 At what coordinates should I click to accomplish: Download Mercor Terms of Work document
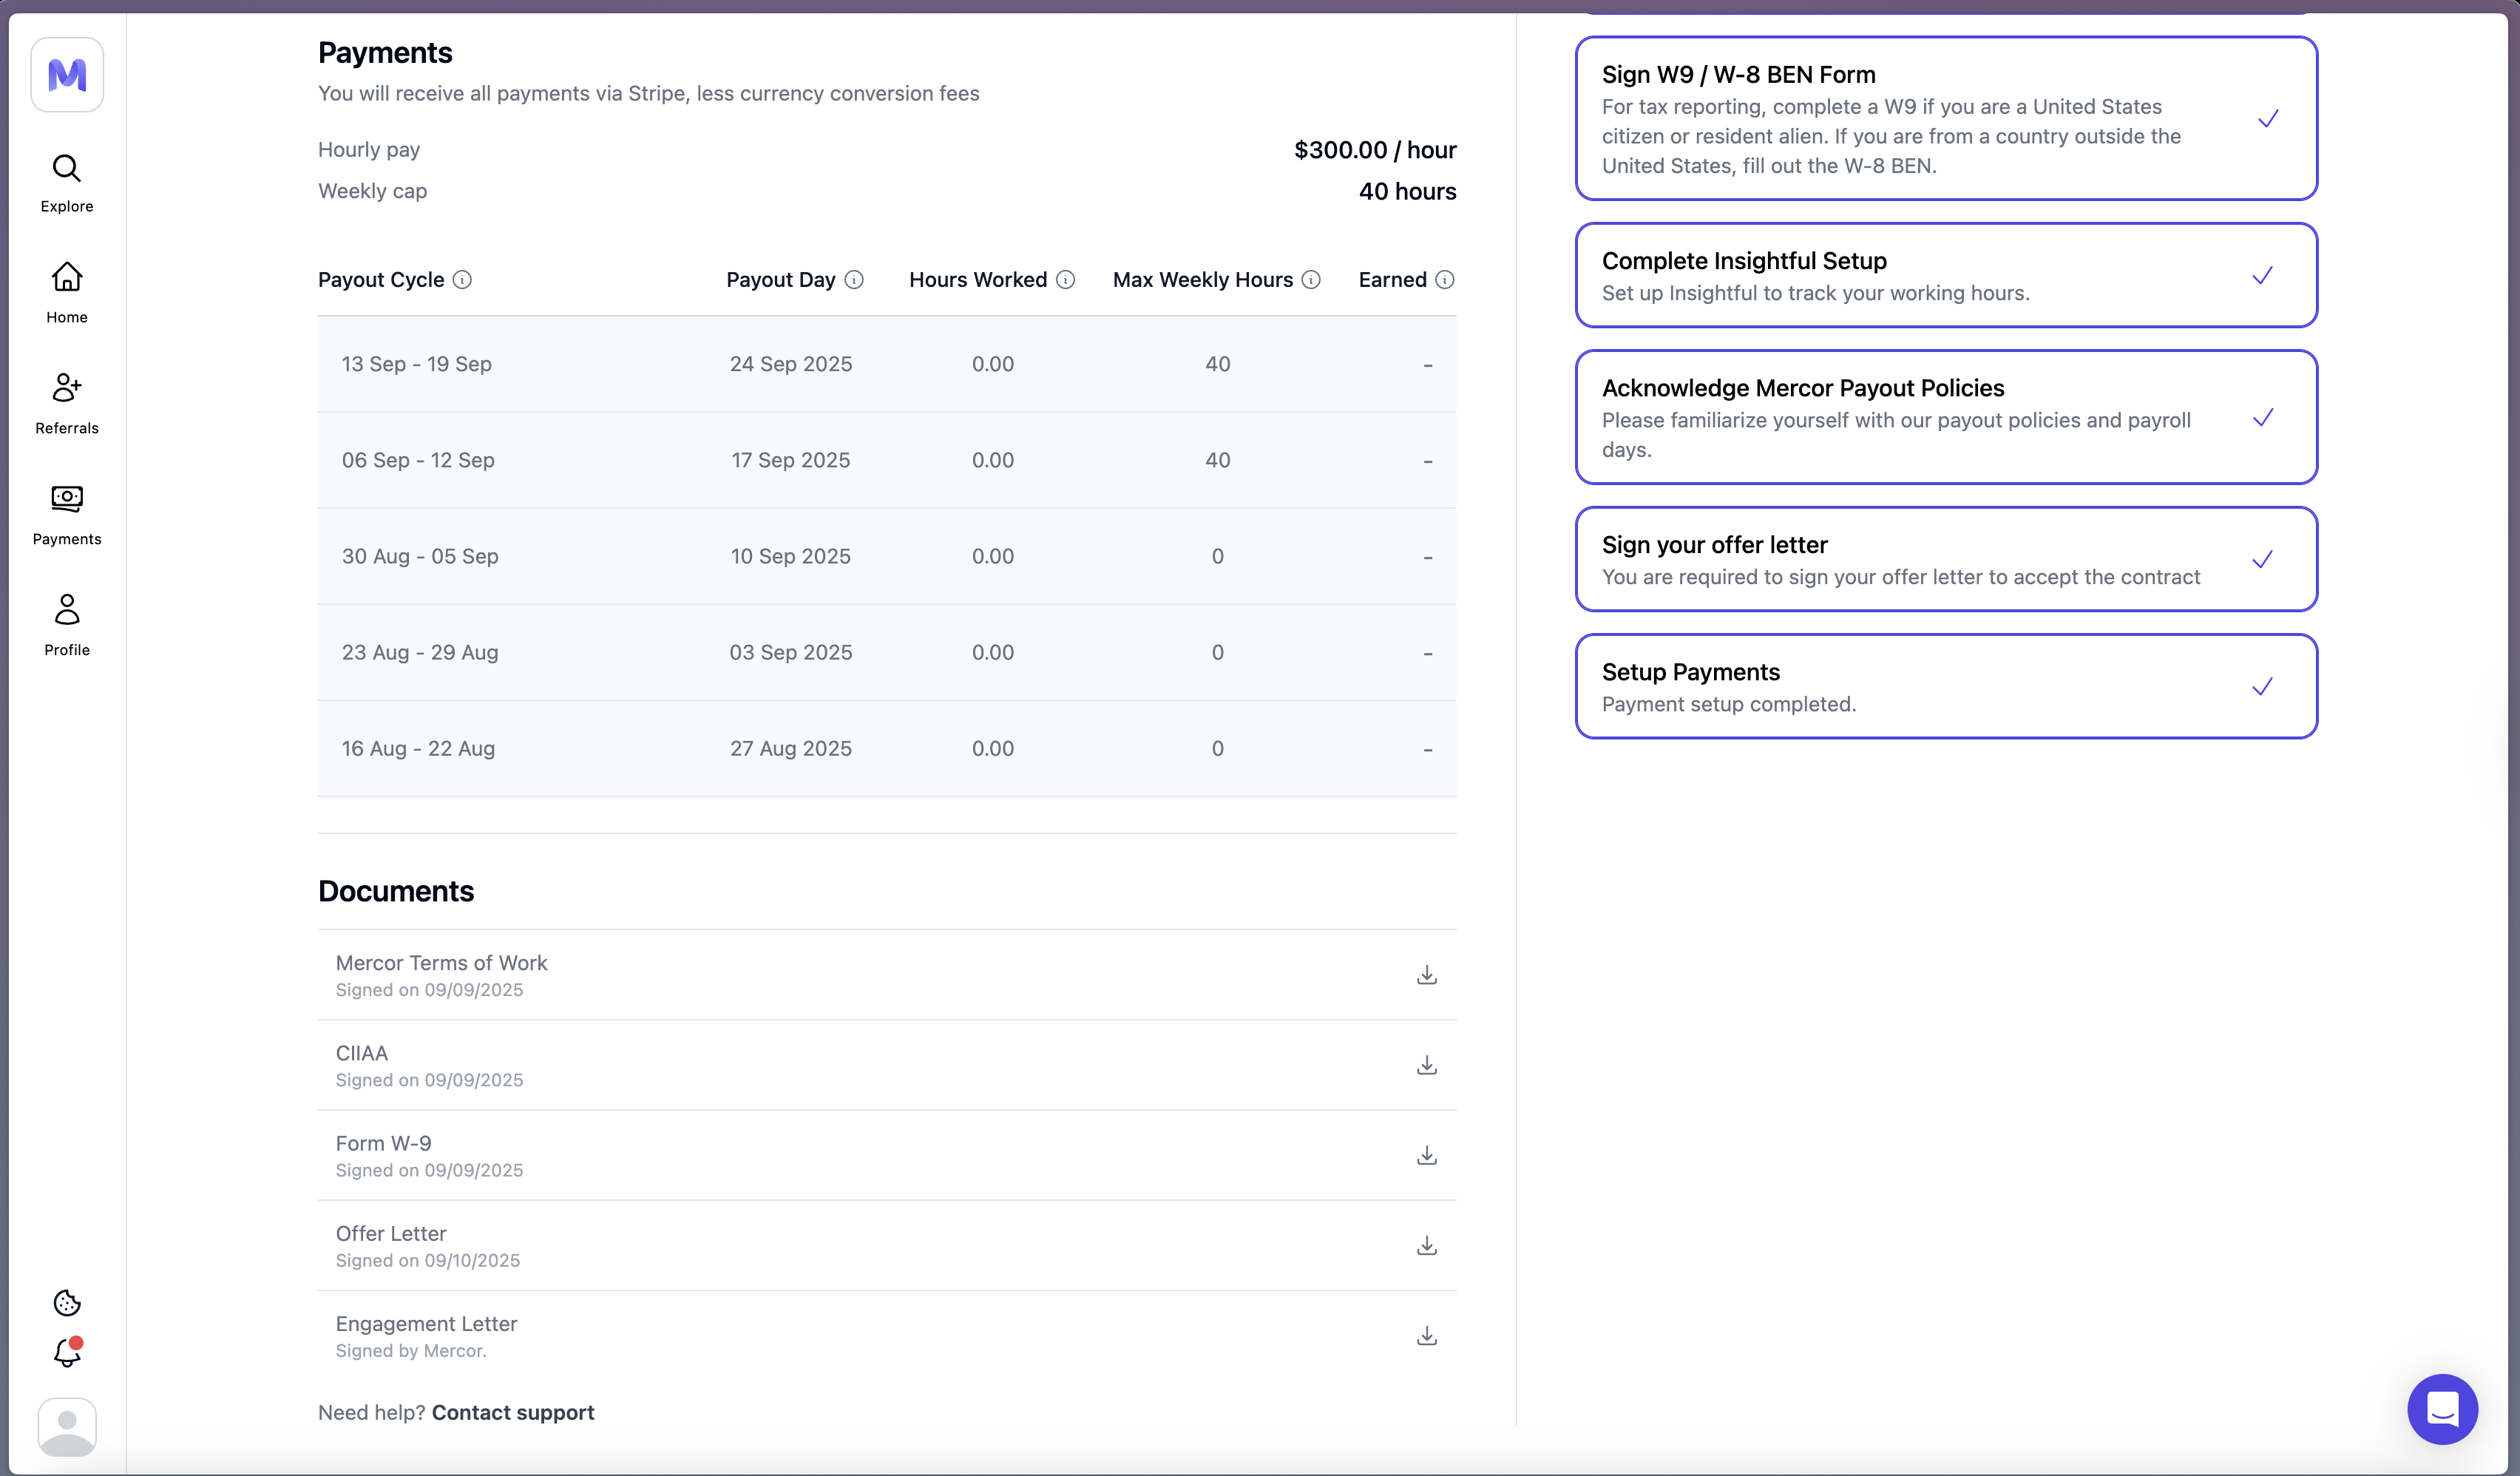(1427, 975)
